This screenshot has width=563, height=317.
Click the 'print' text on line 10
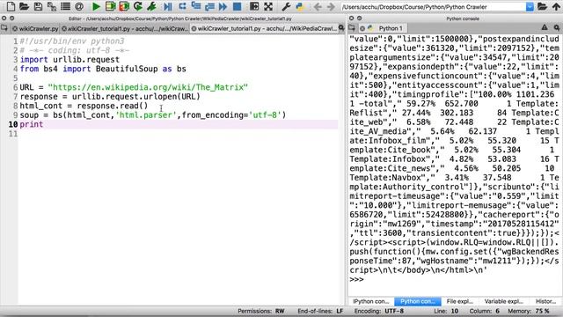32,124
